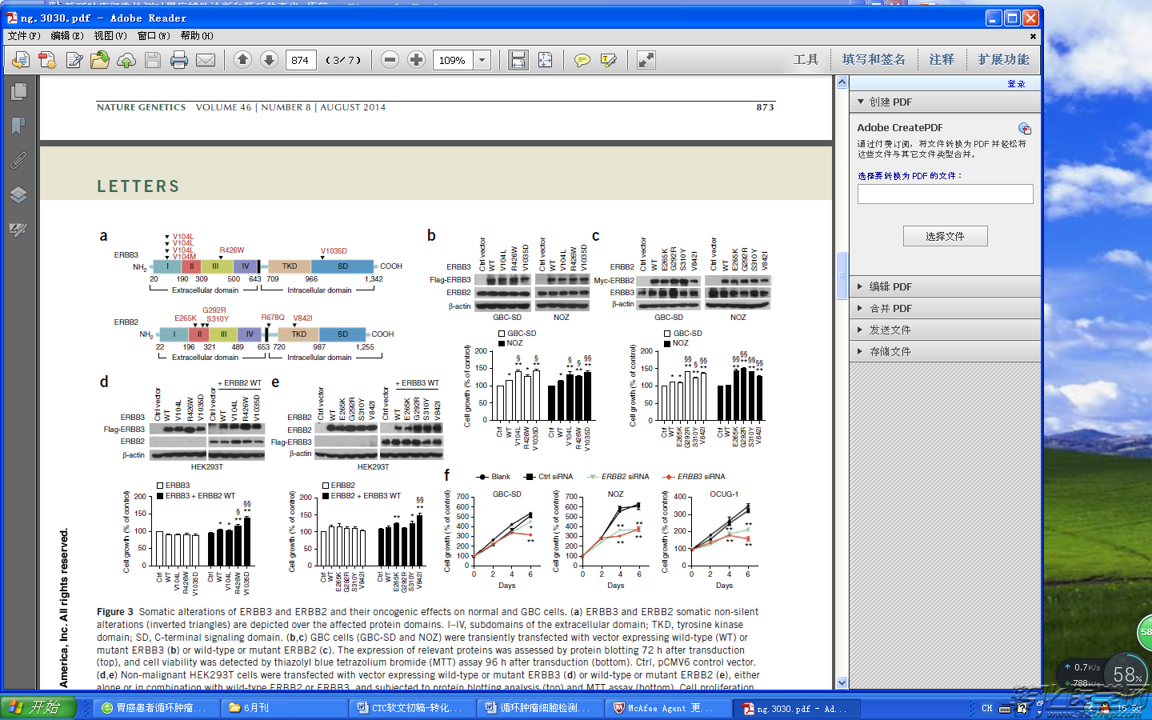Click the 58% floating monitor widget
This screenshot has width=1152, height=720.
pyautogui.click(x=1126, y=675)
